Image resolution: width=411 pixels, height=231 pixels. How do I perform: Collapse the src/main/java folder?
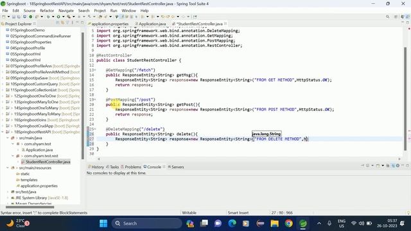tap(8, 138)
